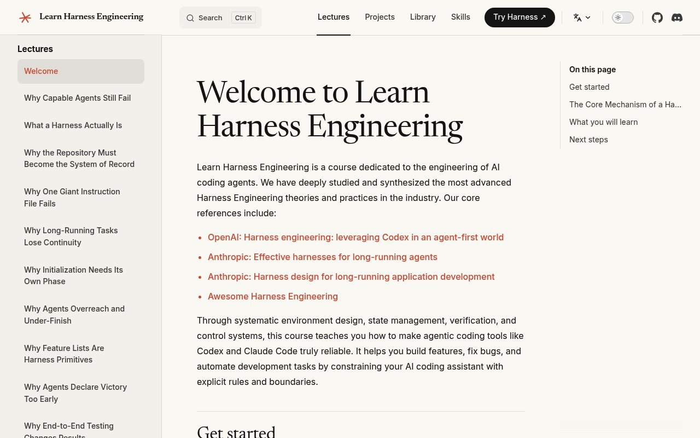Open What a Harness Actually Is lecture
700x438 pixels.
tap(73, 125)
